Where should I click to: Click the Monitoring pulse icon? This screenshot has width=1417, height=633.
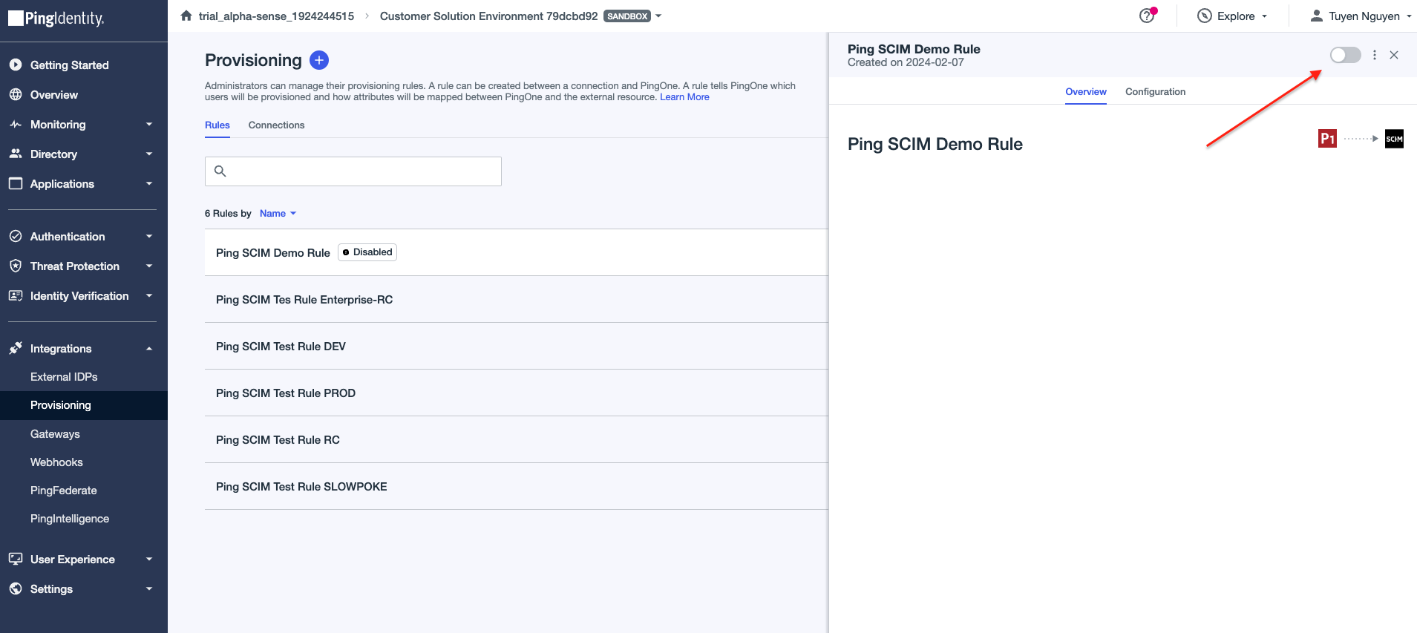[16, 125]
